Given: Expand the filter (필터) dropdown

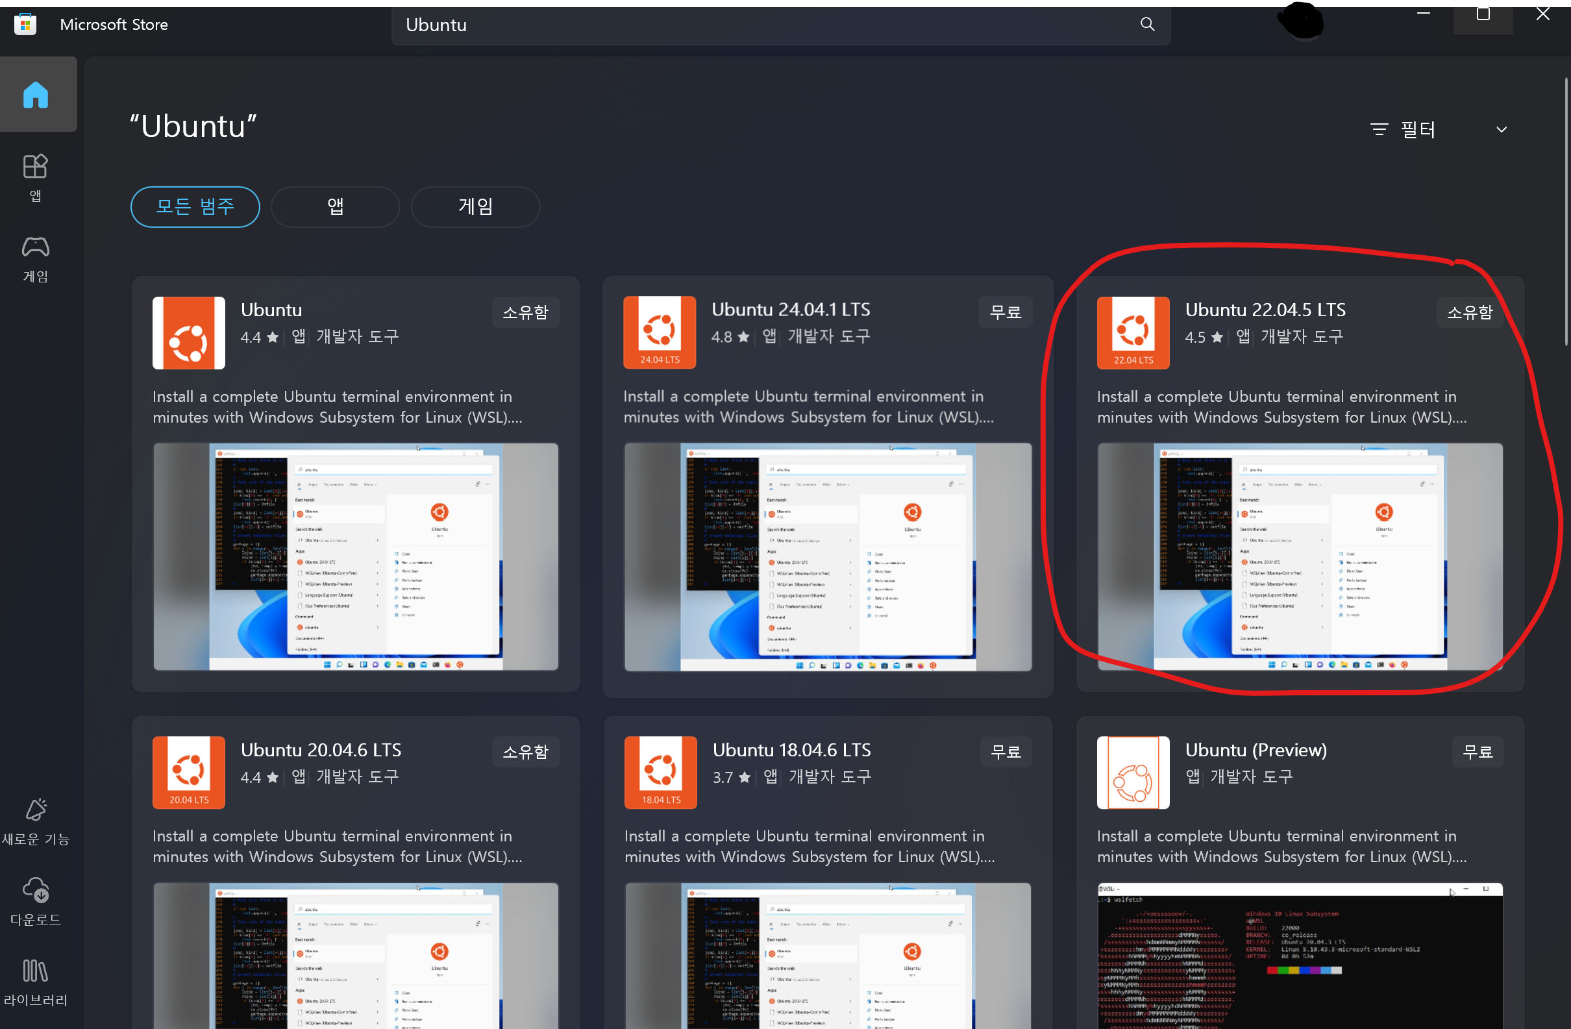Looking at the screenshot, I should pyautogui.click(x=1417, y=129).
